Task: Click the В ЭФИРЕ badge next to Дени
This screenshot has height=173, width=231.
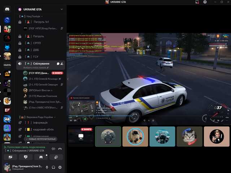Action: tap(57, 73)
